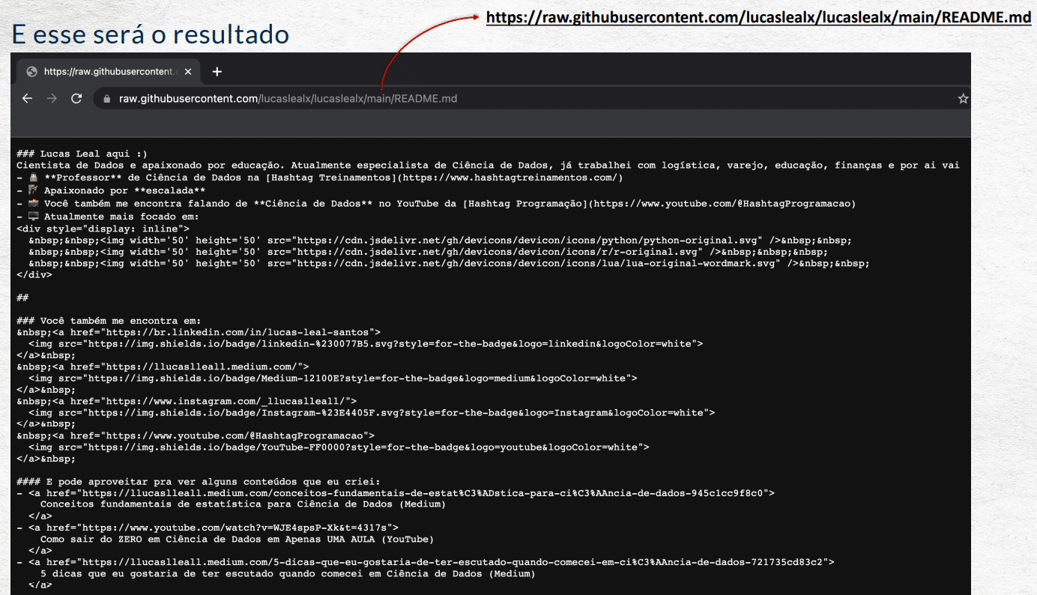
Task: Bookmark the page using the star icon
Action: coord(964,97)
